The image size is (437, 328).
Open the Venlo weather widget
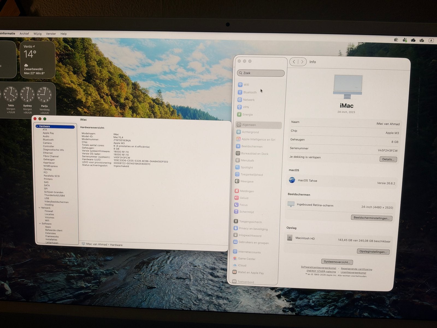tap(37, 60)
